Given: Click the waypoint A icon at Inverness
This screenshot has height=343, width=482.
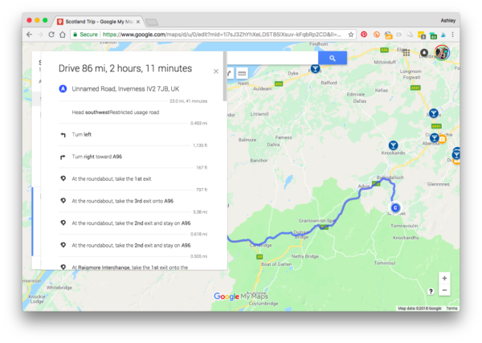Looking at the screenshot, I should [x=63, y=89].
